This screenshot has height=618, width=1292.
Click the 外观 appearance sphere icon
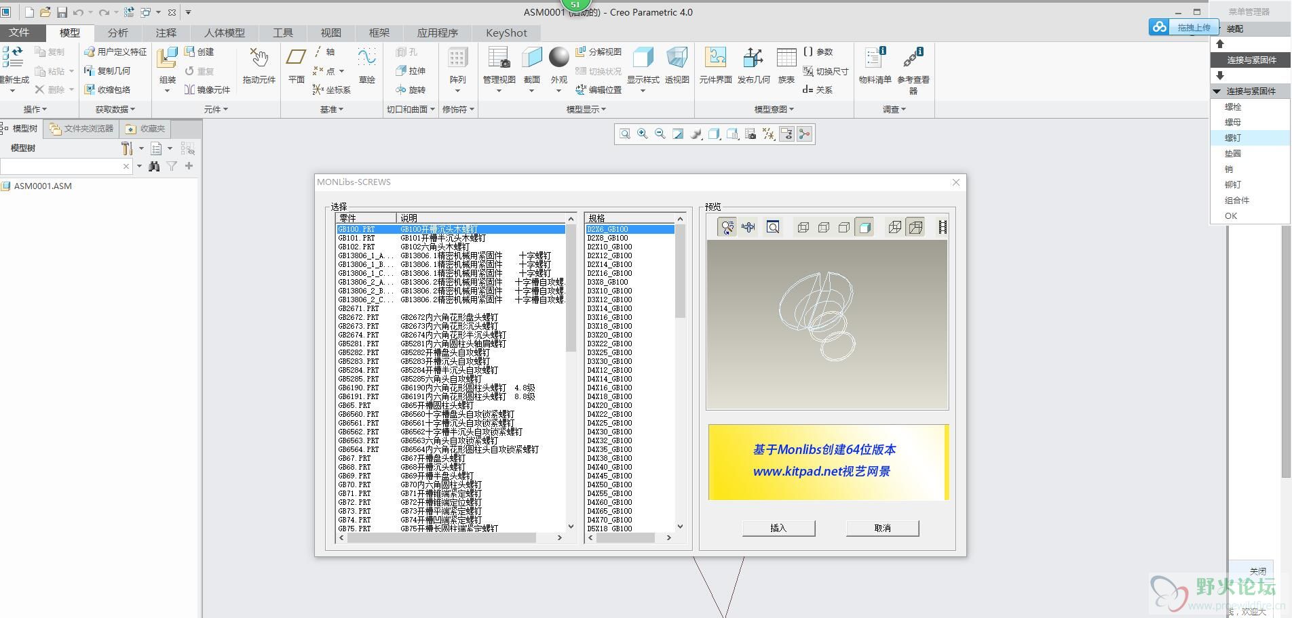[x=559, y=58]
